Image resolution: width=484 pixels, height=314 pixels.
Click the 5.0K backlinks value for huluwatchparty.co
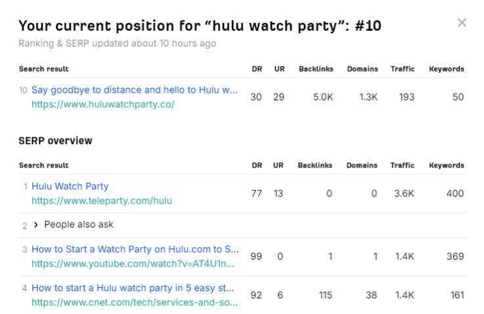click(x=322, y=97)
